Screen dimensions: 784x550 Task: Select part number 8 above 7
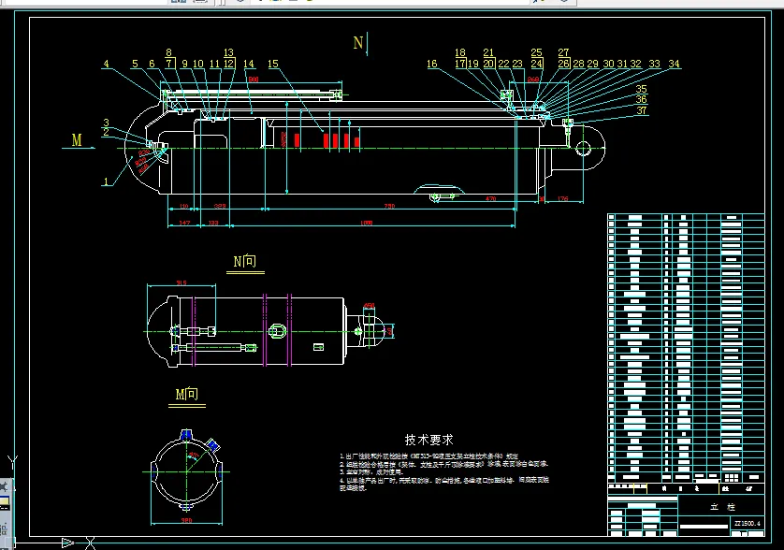(169, 52)
